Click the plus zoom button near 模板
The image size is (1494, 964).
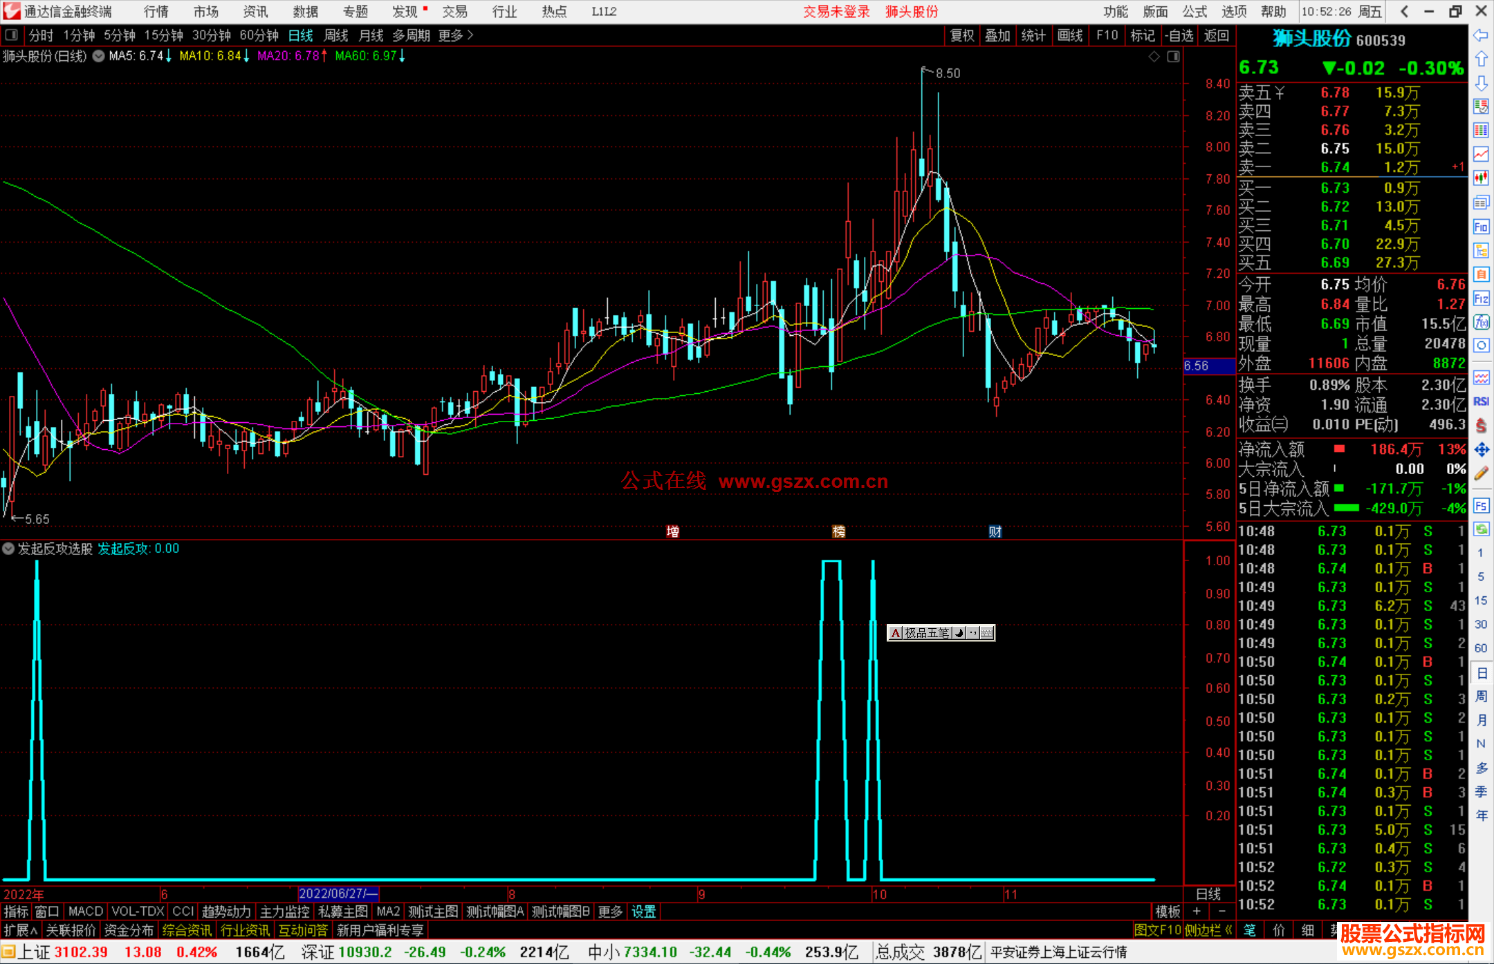1197,912
